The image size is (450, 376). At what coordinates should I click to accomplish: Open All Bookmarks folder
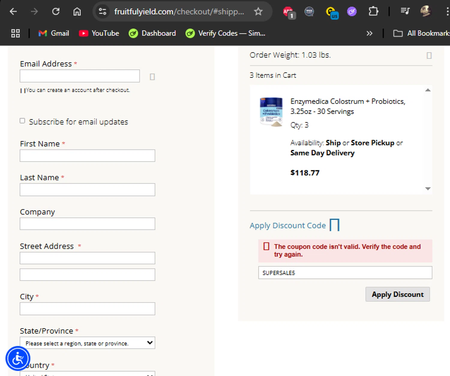pos(421,33)
